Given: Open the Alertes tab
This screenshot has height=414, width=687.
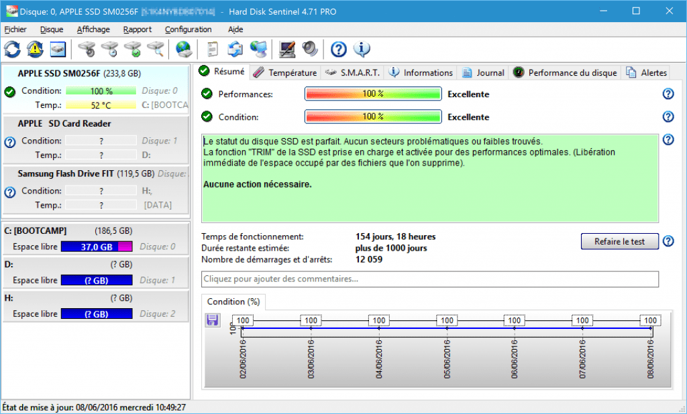Looking at the screenshot, I should pyautogui.click(x=646, y=72).
